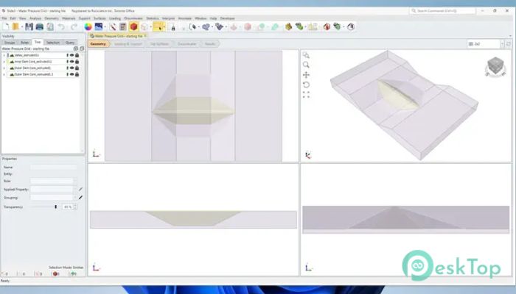Open the Materials menu
Screen dimensions: 516x294
[69, 18]
